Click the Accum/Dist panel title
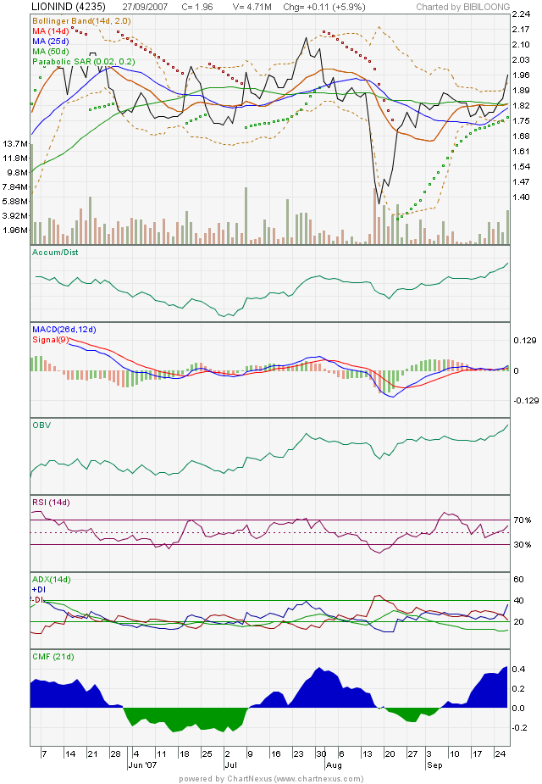This screenshot has height=784, width=542. (54, 253)
